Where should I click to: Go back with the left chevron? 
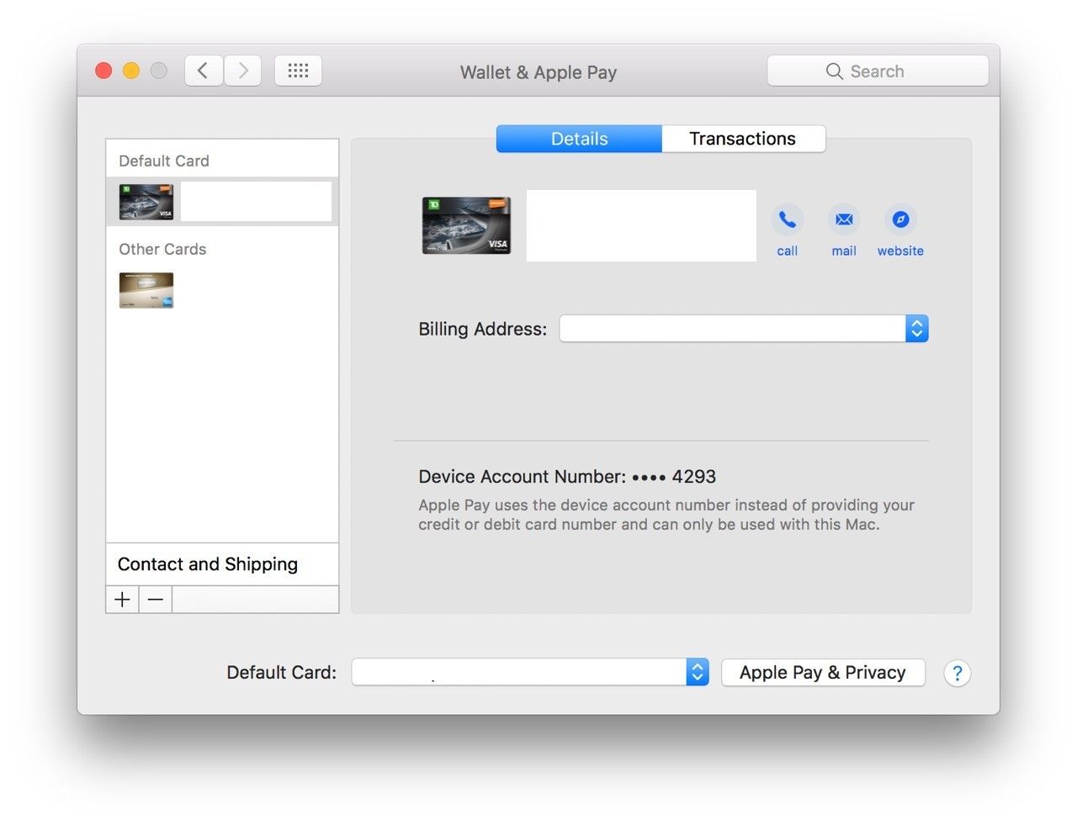point(204,71)
